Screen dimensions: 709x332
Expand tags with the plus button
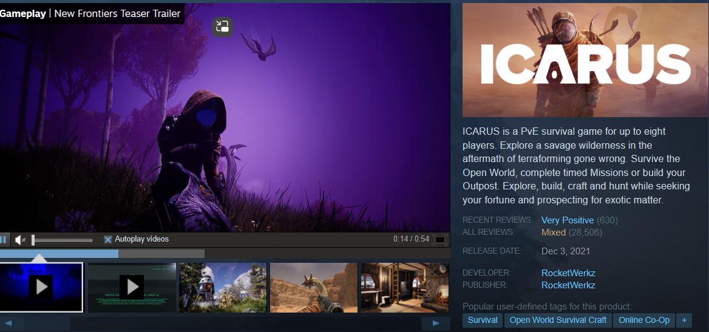pyautogui.click(x=684, y=320)
